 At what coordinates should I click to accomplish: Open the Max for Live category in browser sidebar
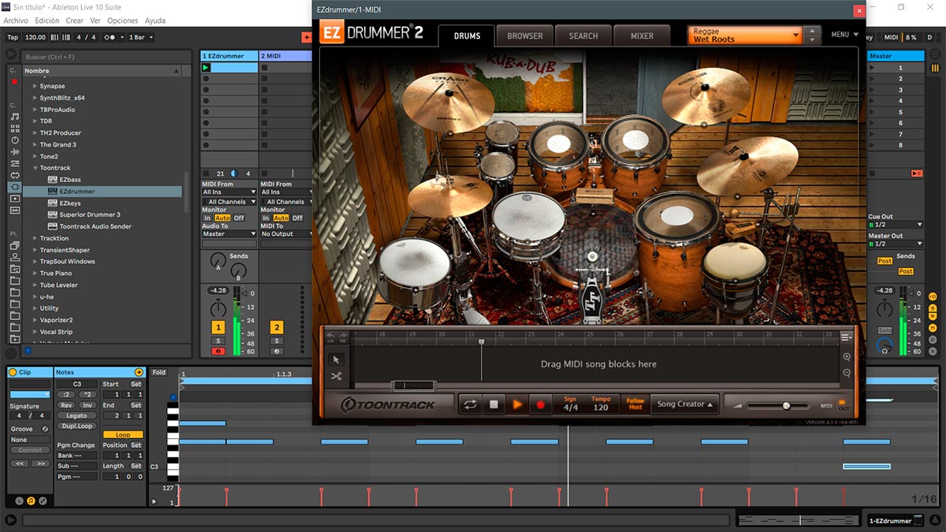click(15, 175)
